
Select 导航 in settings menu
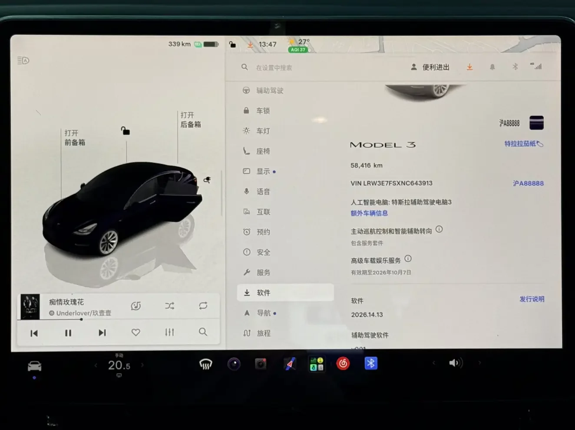[x=285, y=313]
